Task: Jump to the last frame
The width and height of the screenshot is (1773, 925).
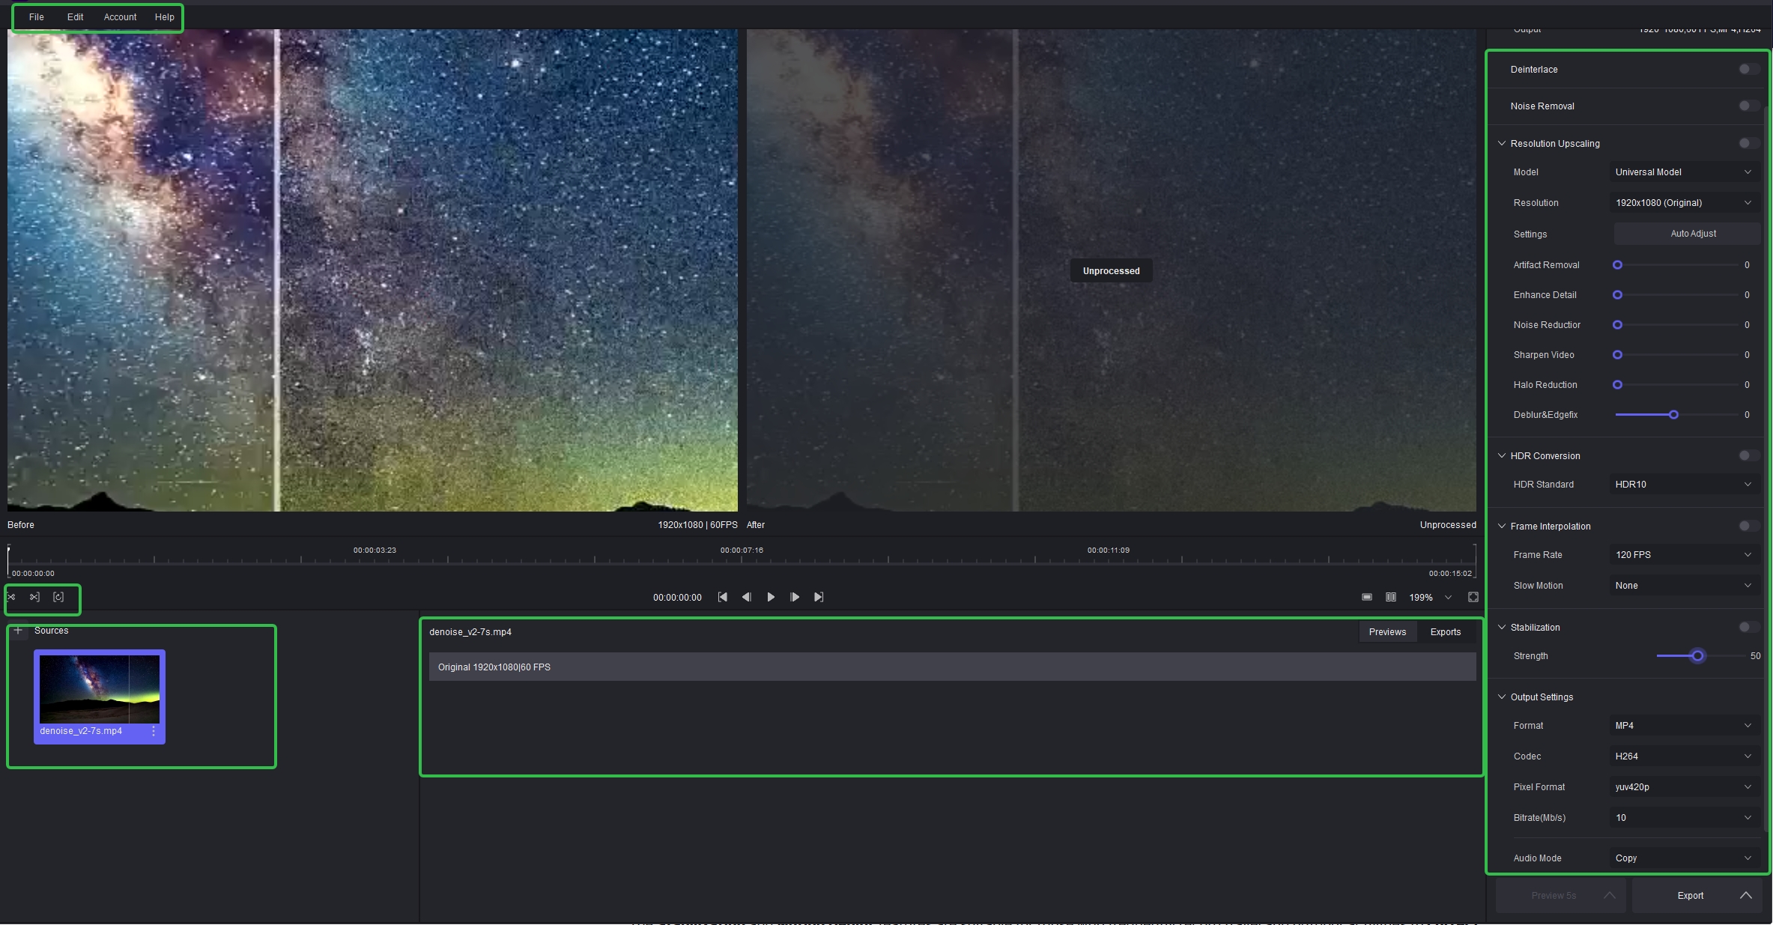Action: (x=818, y=597)
